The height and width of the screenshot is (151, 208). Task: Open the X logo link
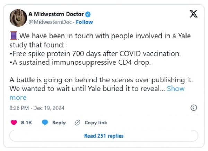pos(194,14)
